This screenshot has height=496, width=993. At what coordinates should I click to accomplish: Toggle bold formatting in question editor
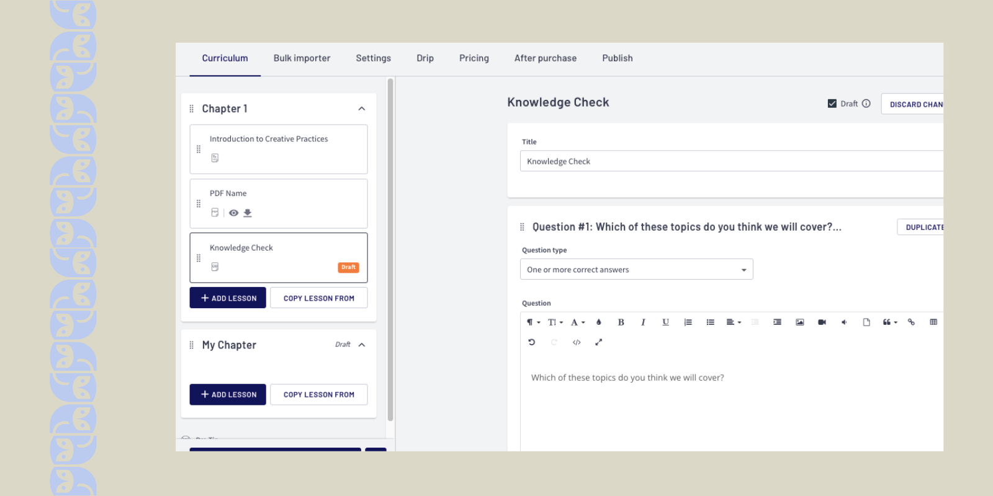click(x=621, y=322)
